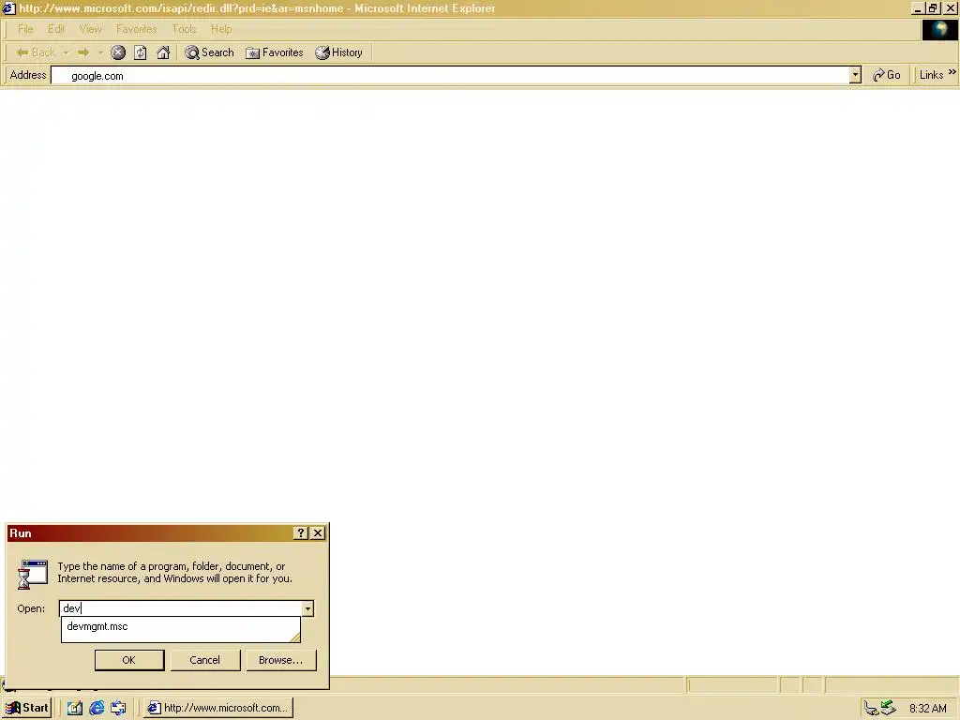Image resolution: width=960 pixels, height=720 pixels.
Task: Click the Internet Explorer globe throbber icon
Action: tap(939, 29)
